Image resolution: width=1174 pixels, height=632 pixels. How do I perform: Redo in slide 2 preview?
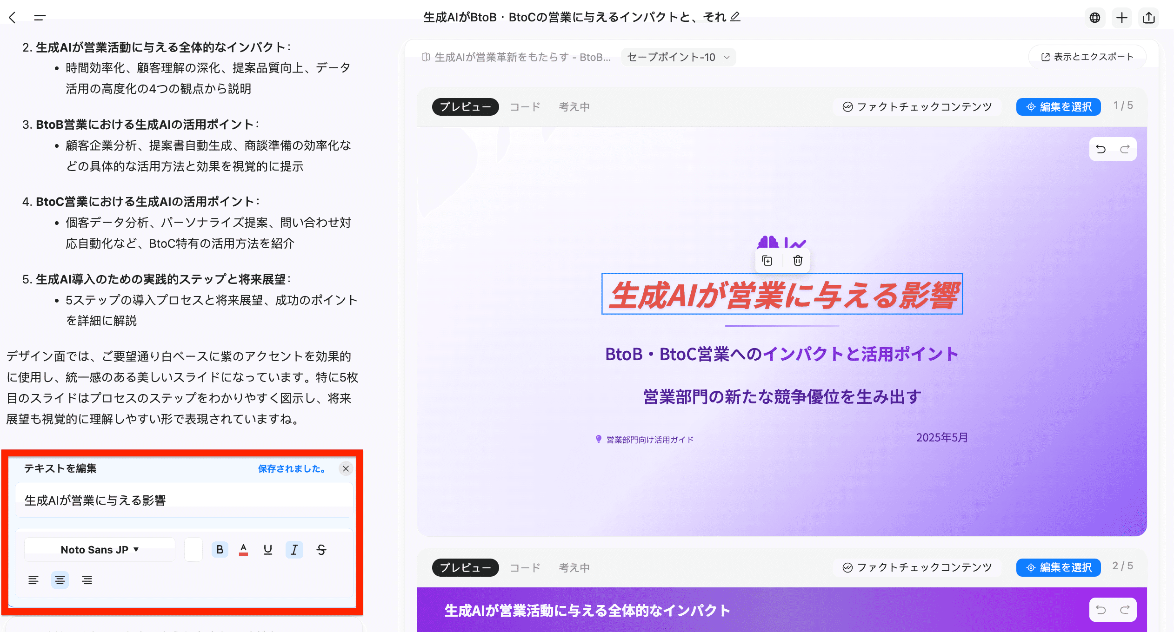pos(1125,610)
